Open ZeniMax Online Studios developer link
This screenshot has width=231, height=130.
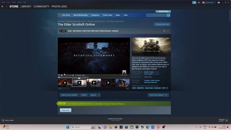point(152,81)
